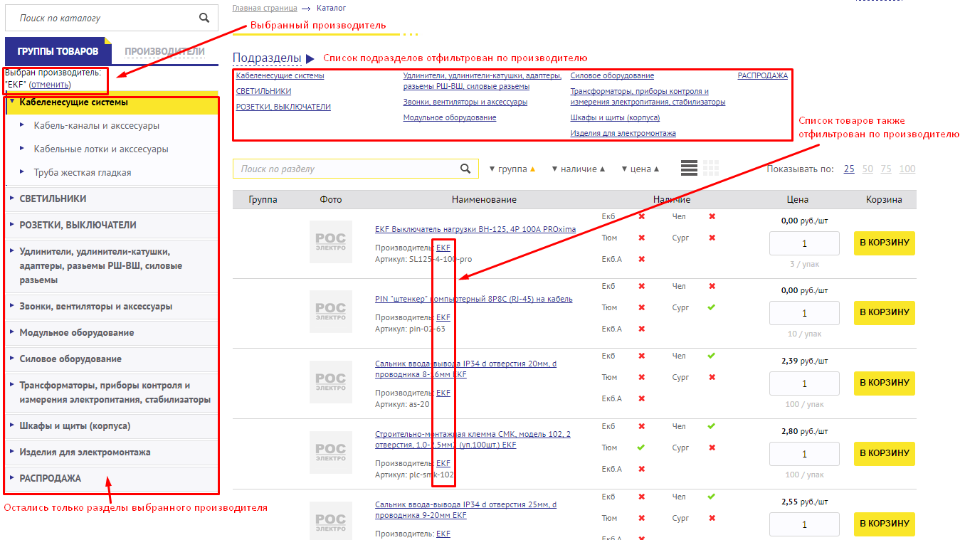Screen dimensions: 965x540
Task: Open СВЕТИЛЬНИКИ subsection link
Action: [x=263, y=91]
